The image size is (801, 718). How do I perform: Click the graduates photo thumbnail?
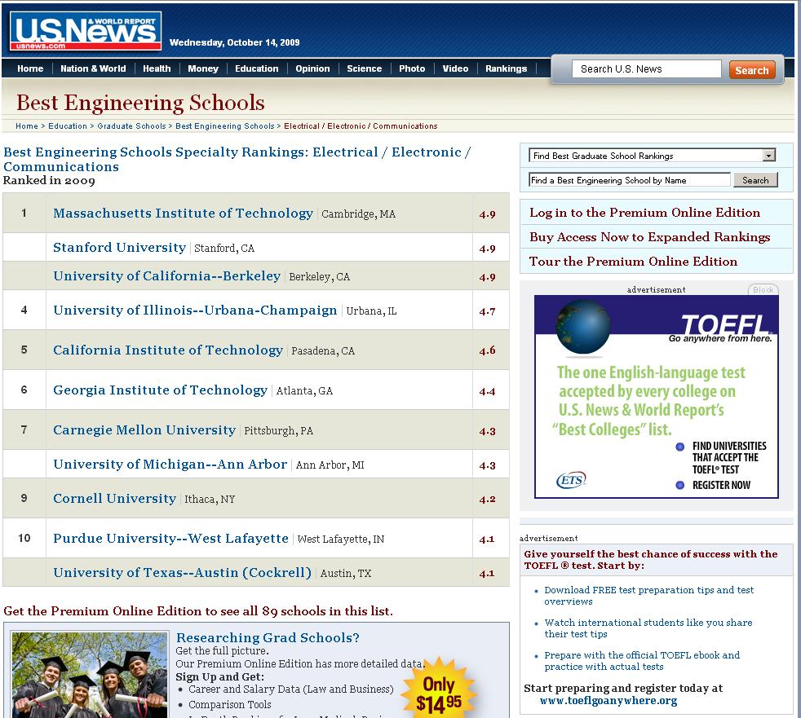(x=90, y=675)
